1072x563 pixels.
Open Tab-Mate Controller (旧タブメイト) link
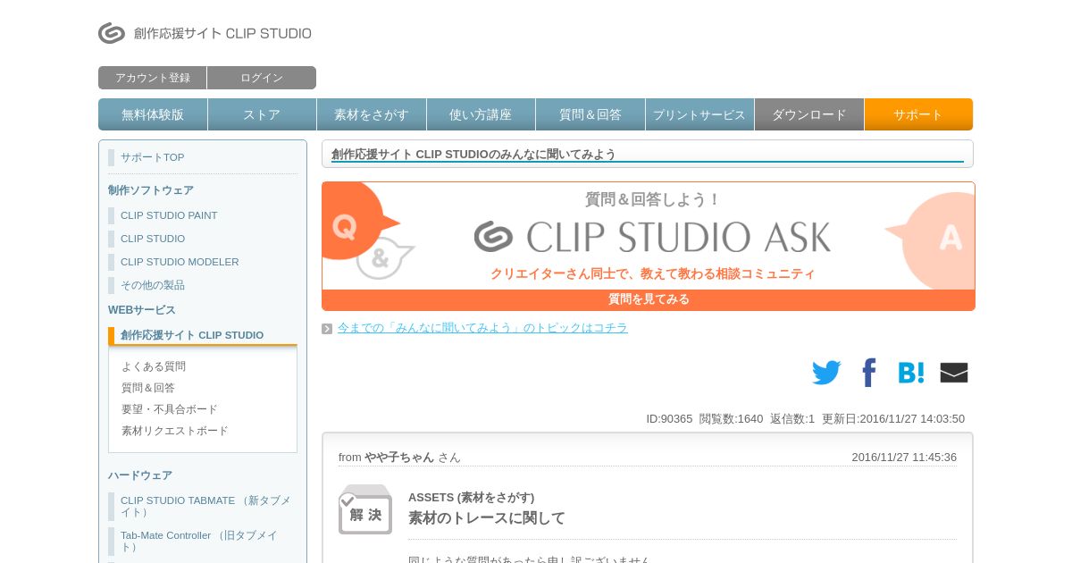click(x=199, y=541)
